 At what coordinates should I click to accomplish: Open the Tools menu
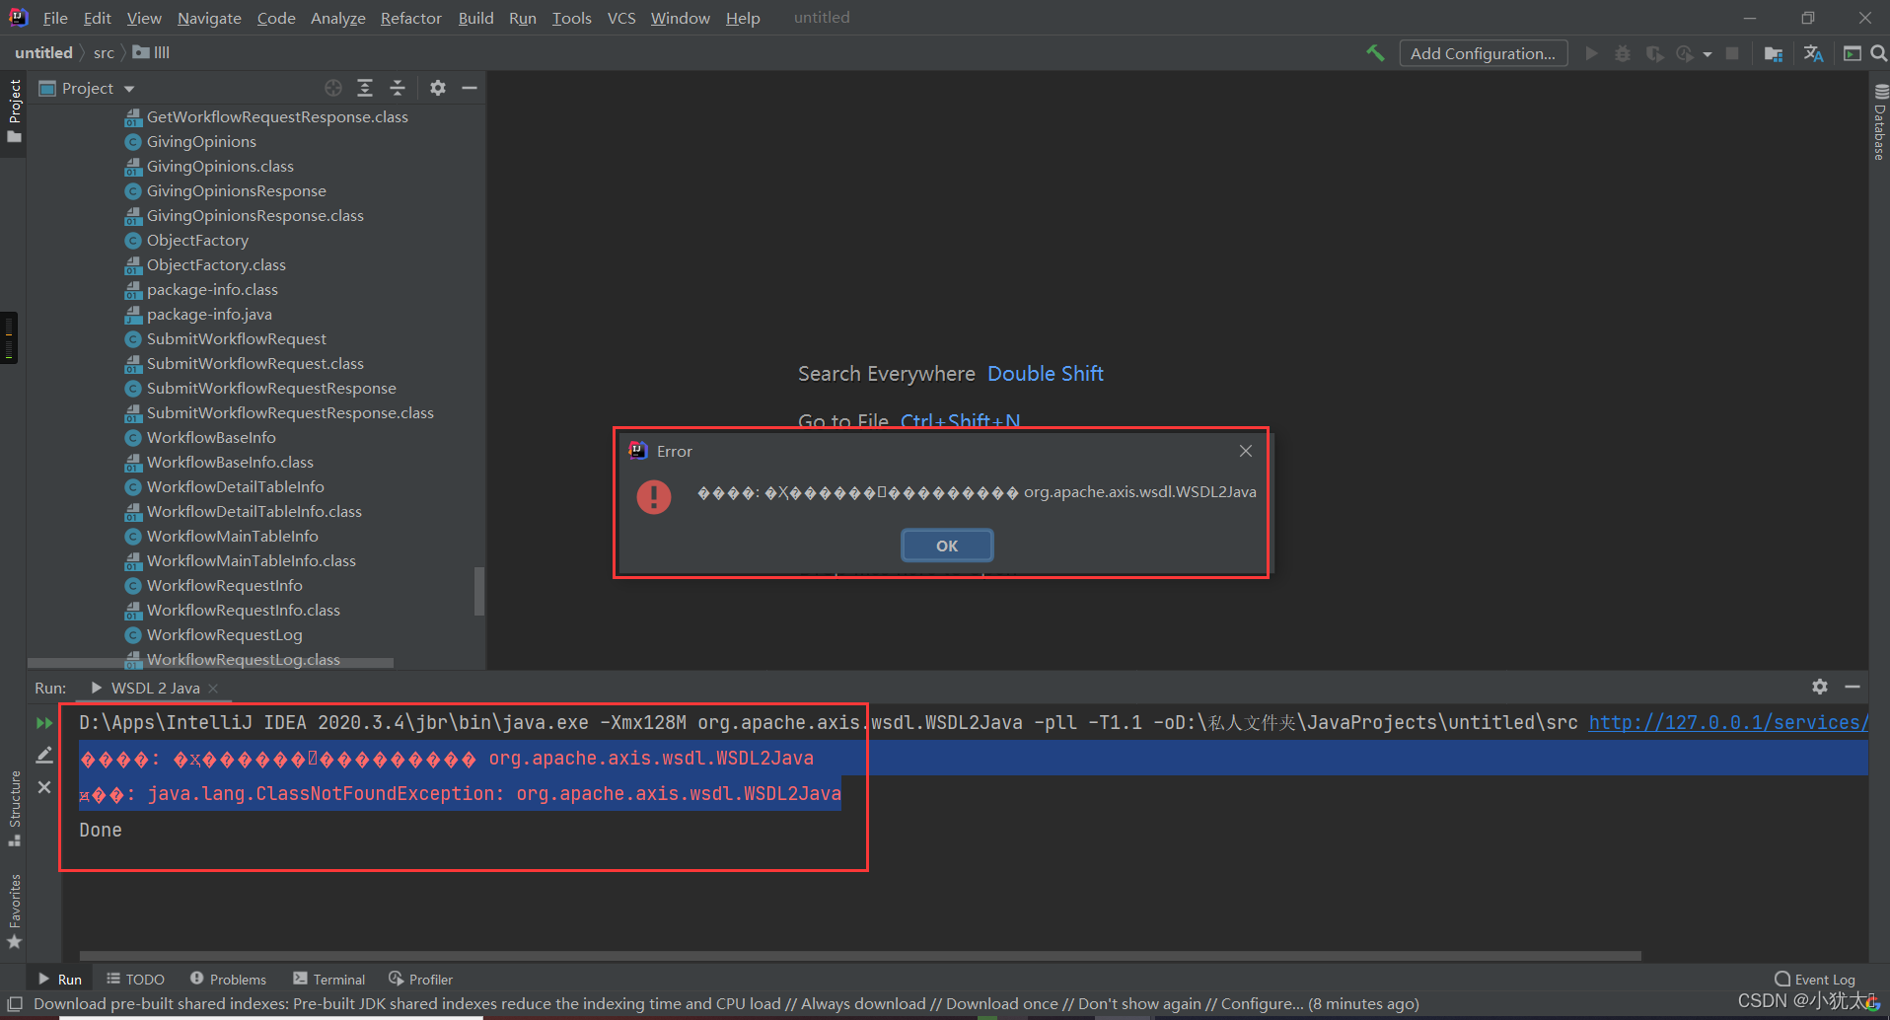pos(572,18)
